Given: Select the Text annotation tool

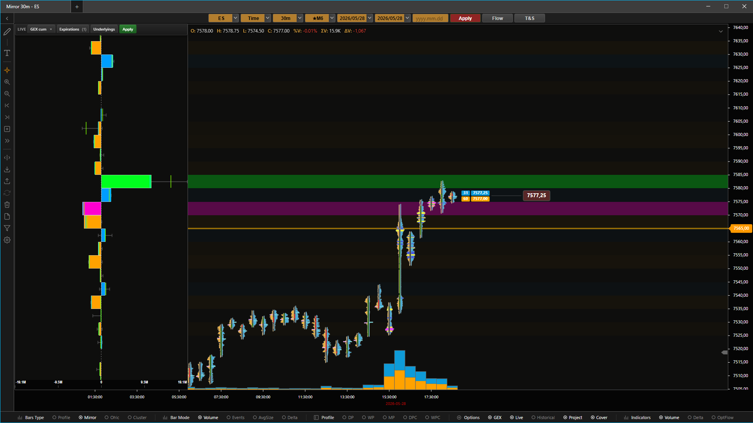Looking at the screenshot, I should tap(7, 53).
